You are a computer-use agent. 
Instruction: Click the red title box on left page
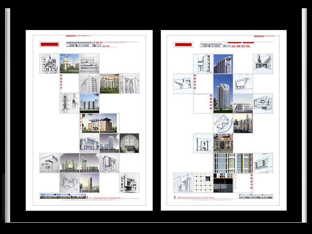pos(49,44)
